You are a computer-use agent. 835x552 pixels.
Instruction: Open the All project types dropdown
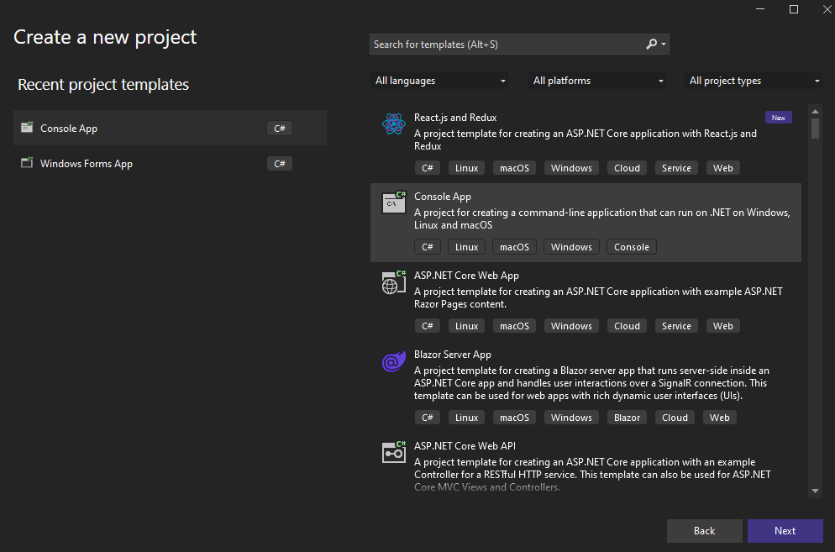(x=754, y=81)
